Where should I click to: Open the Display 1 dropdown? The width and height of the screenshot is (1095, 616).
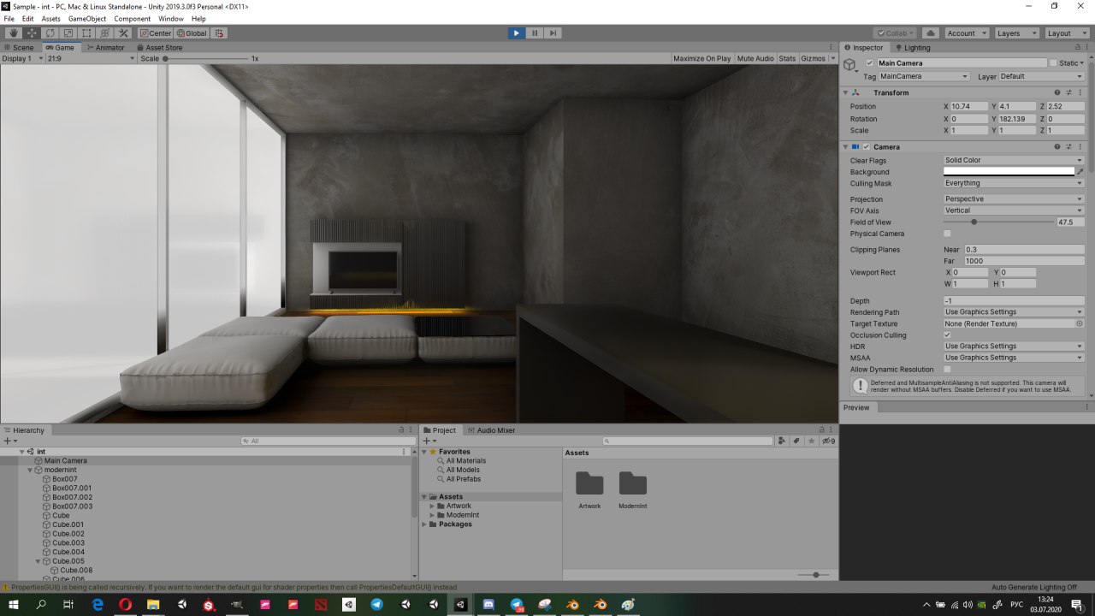(21, 58)
